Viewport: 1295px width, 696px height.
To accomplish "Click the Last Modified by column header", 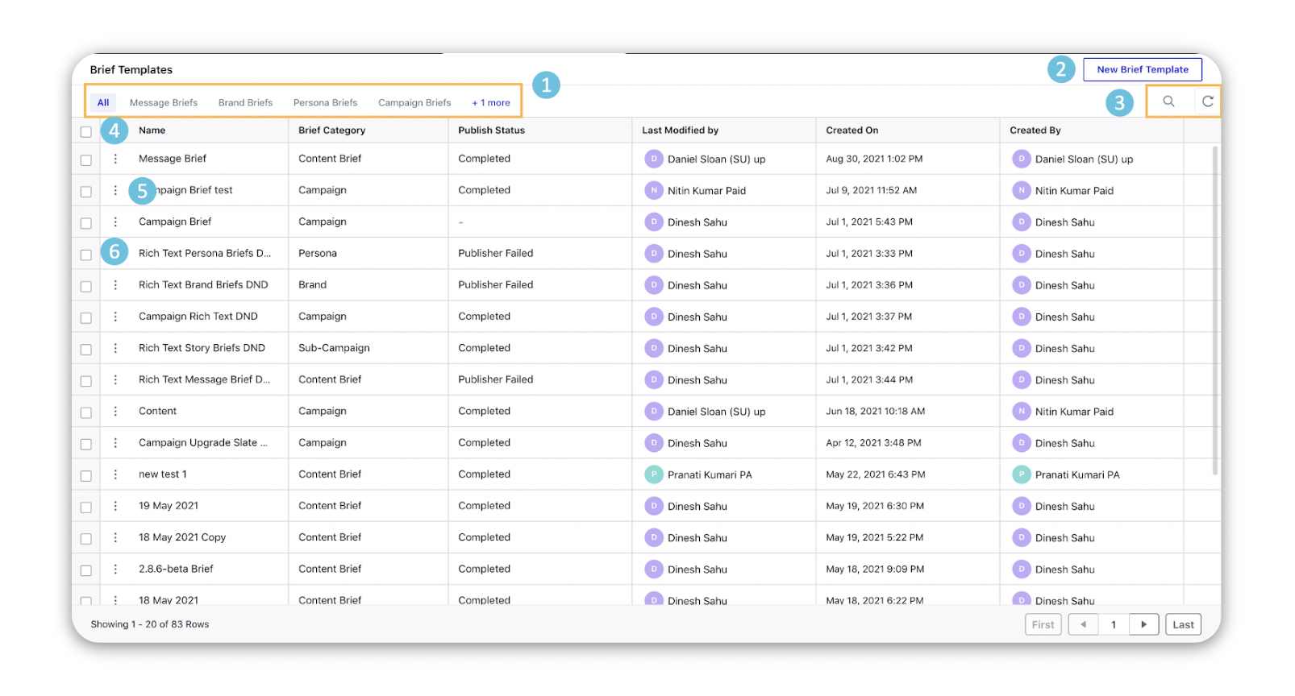I will point(680,130).
